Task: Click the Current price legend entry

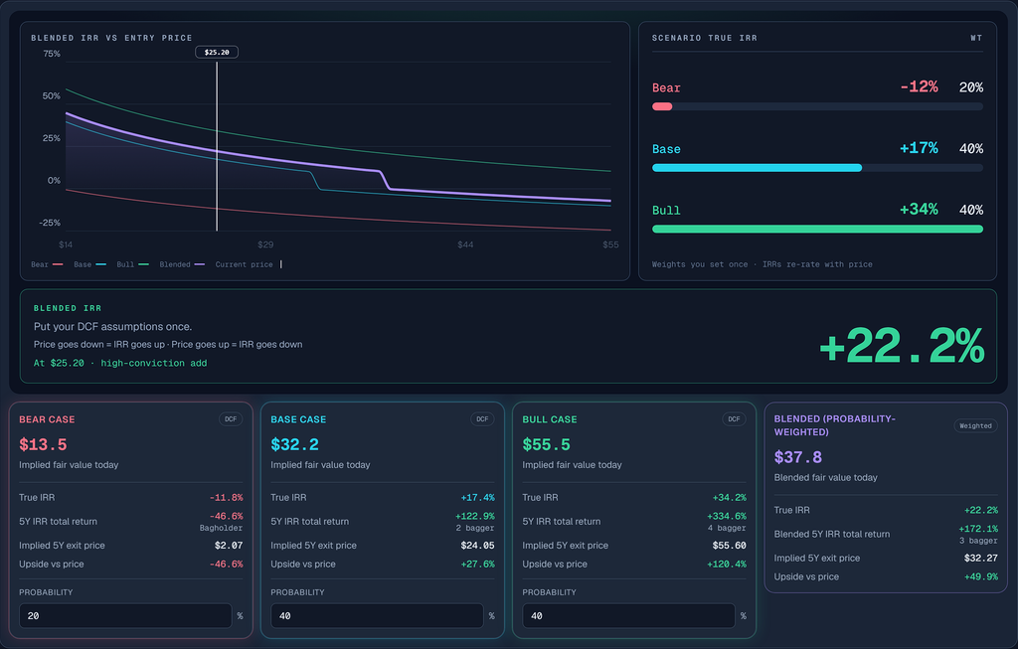Action: (x=249, y=264)
